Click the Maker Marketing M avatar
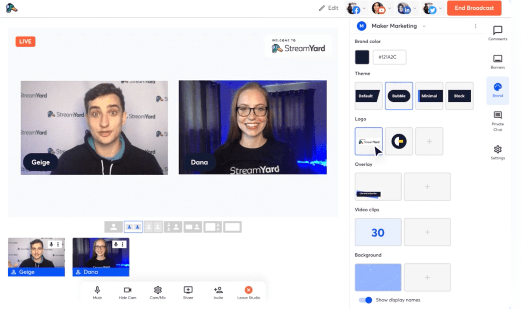The image size is (521, 309). (361, 26)
